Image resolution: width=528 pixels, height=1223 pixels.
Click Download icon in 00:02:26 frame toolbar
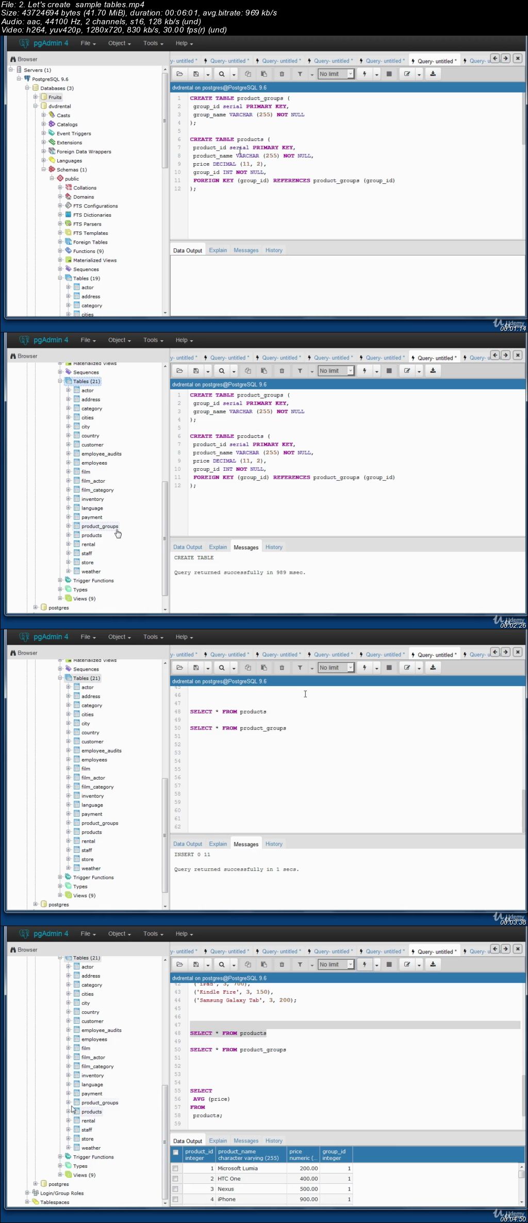coord(433,371)
